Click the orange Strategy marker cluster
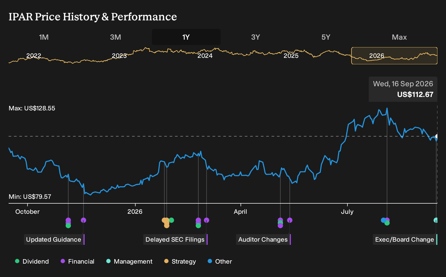 (166, 222)
